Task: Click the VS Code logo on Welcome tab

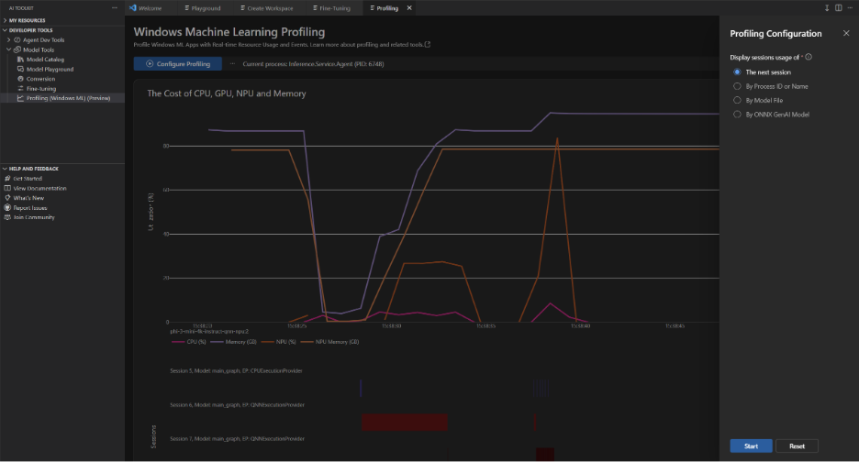Action: [x=132, y=8]
